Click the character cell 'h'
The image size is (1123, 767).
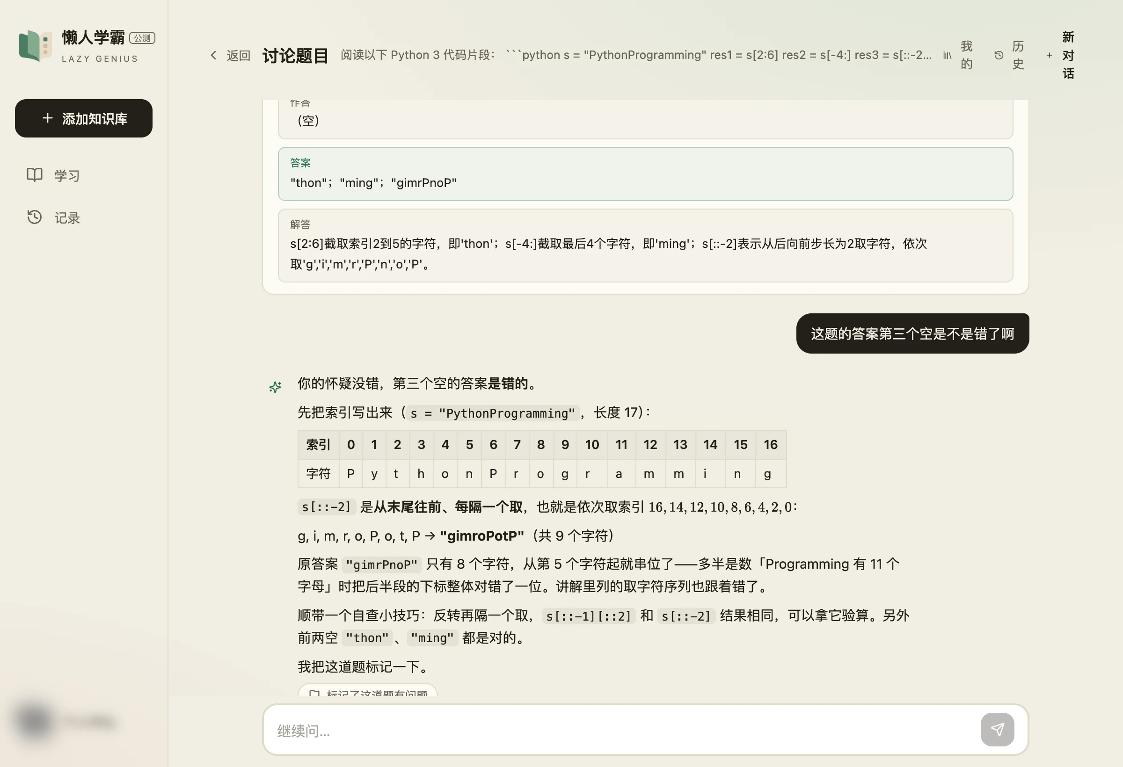[421, 473]
